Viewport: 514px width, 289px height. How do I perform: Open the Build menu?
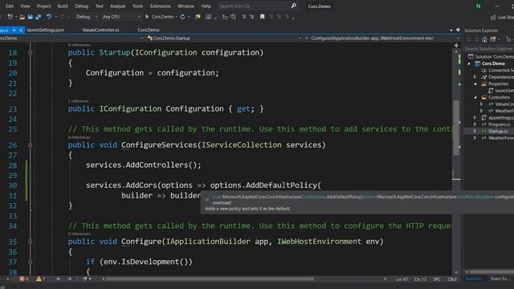(x=63, y=6)
